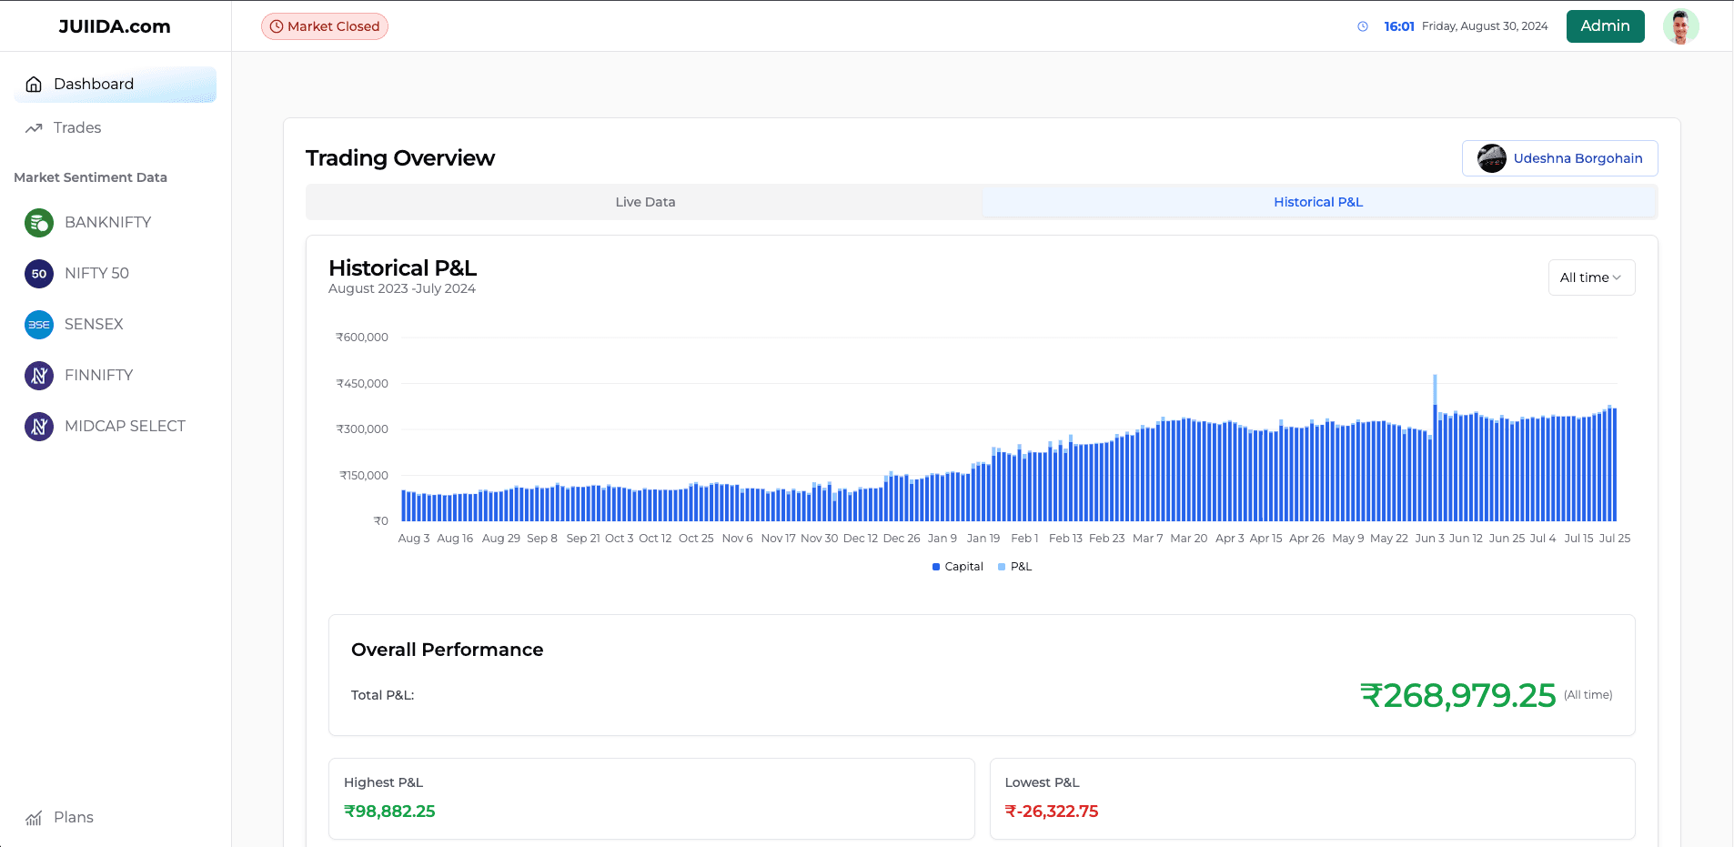Click the Market Closed status badge
Screen dimensions: 1734x847
[325, 26]
